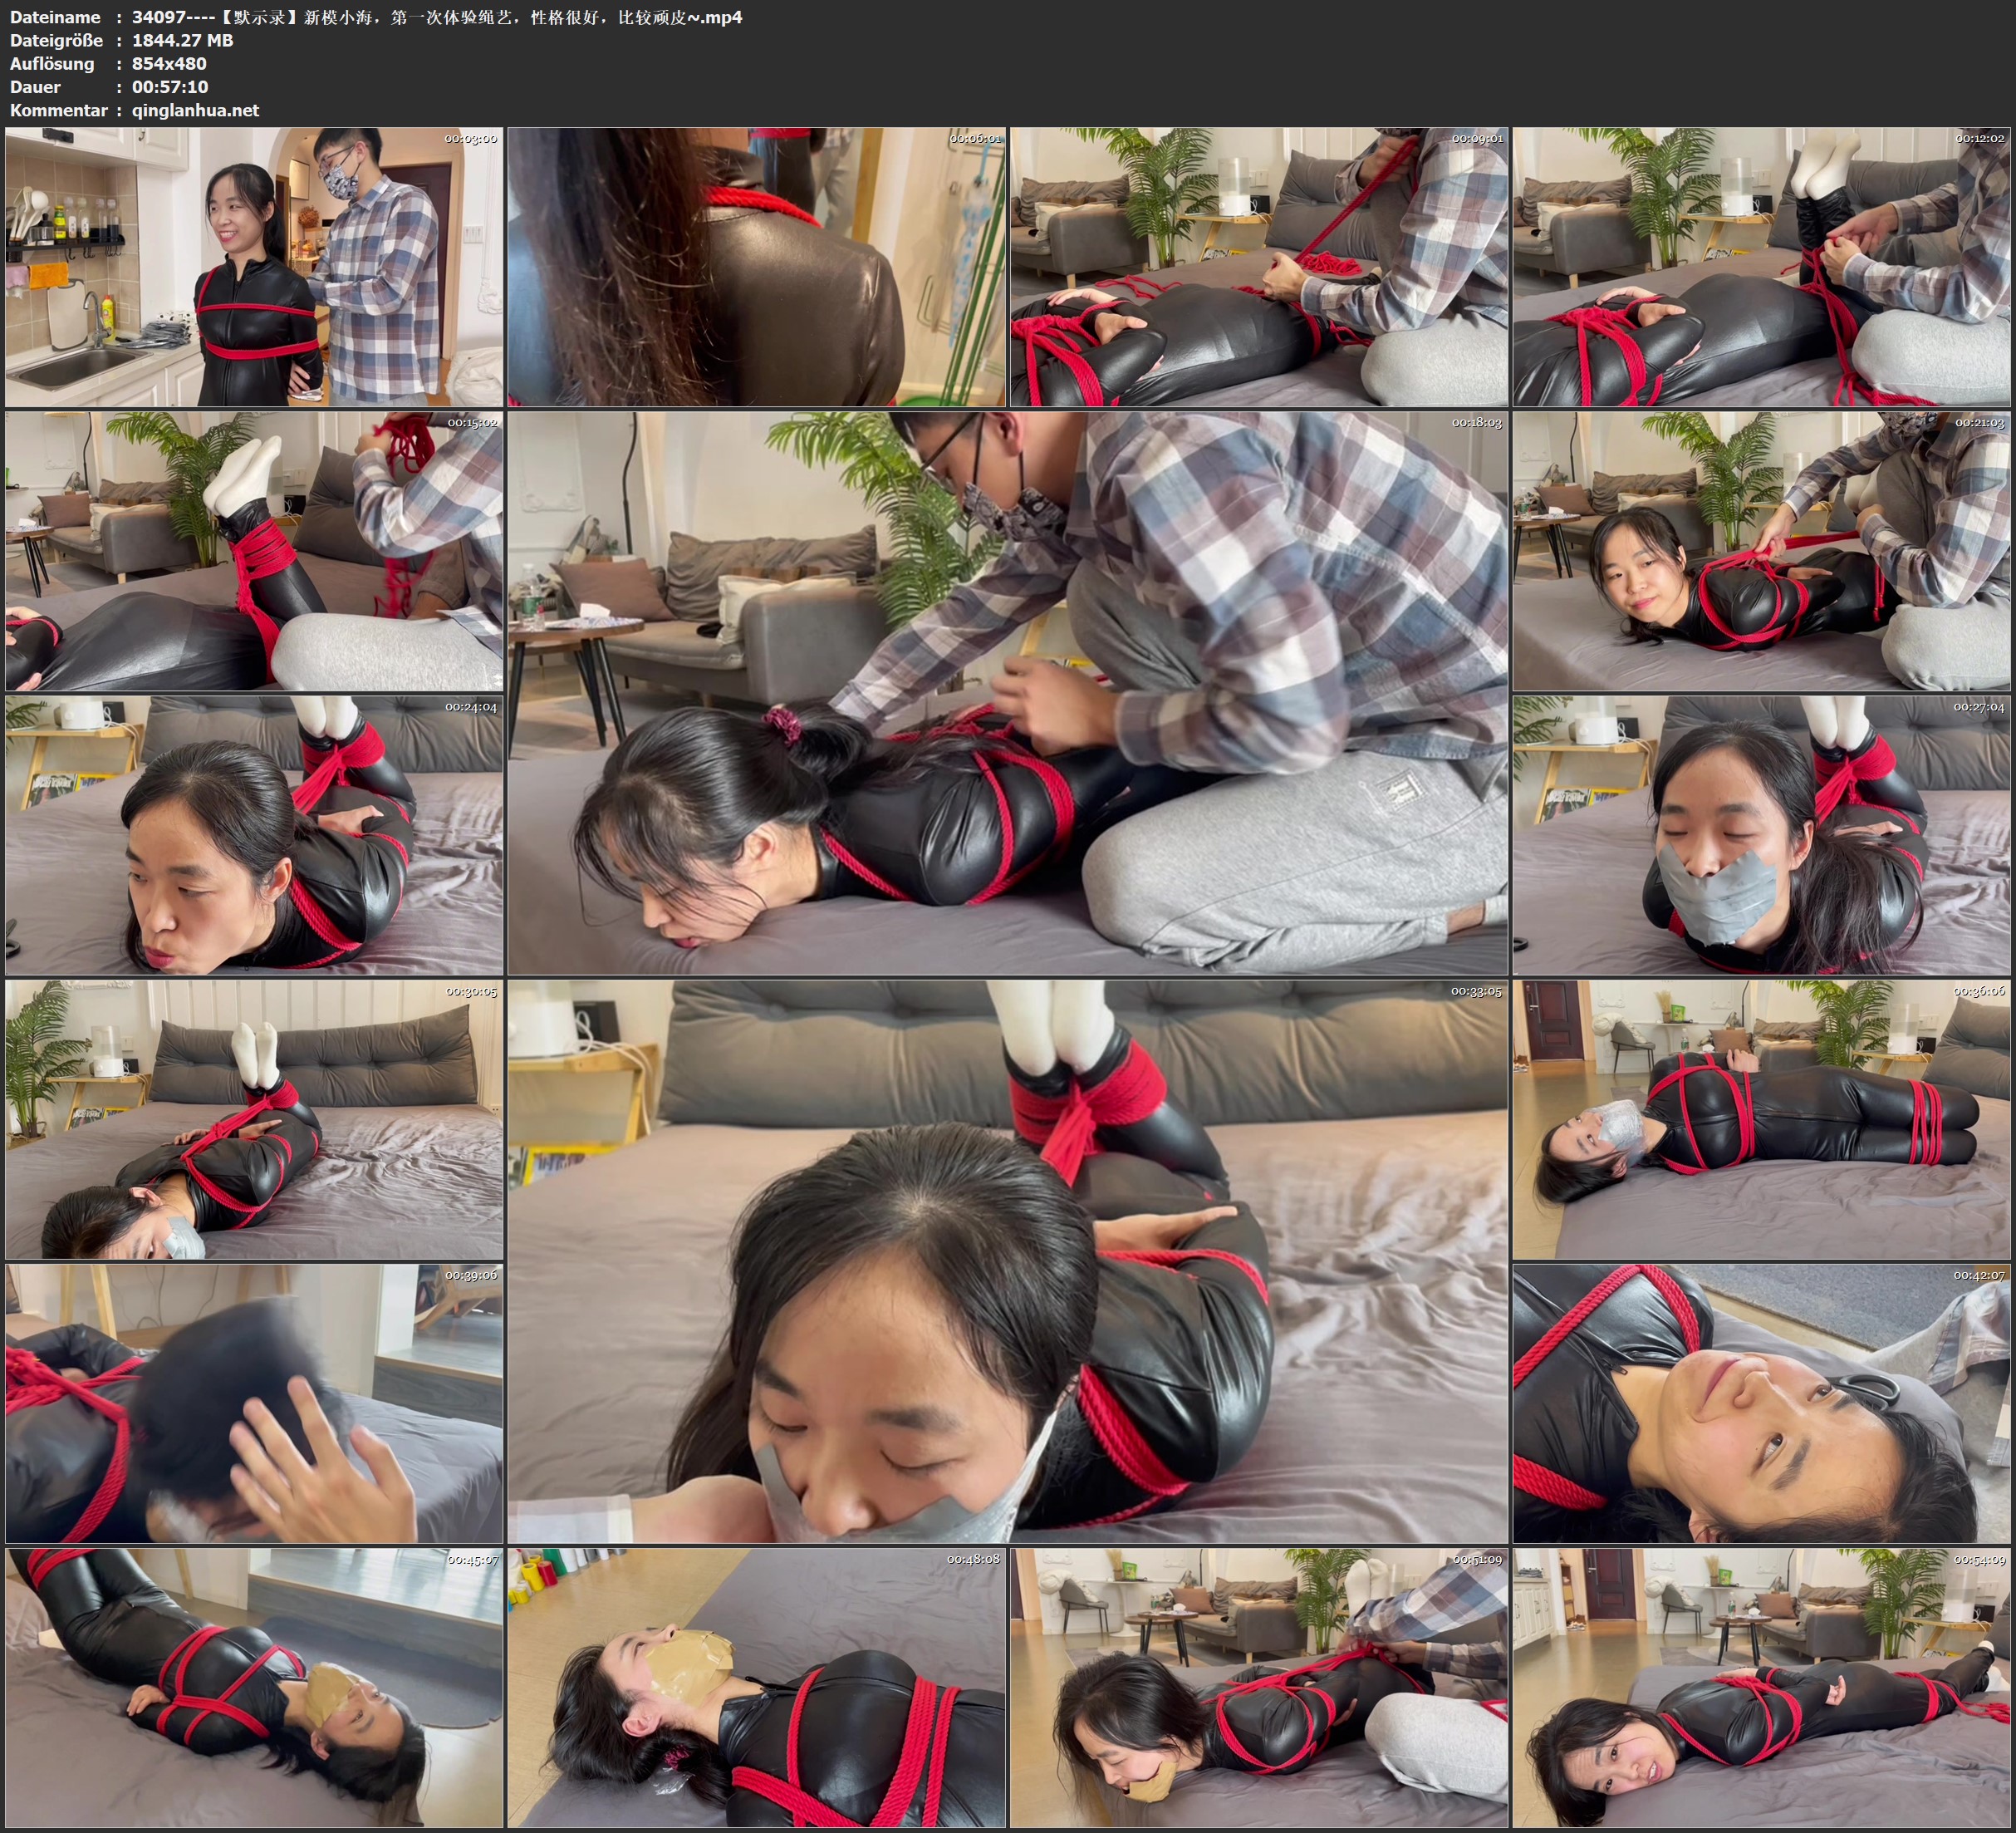Click the 00:39:06 thumbnail
This screenshot has height=1833, width=2016.
click(x=254, y=1403)
